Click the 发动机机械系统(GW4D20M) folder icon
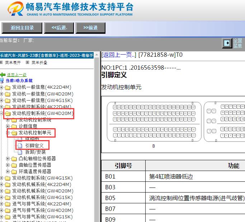This screenshot has height=222, width=245. (x=8, y=191)
